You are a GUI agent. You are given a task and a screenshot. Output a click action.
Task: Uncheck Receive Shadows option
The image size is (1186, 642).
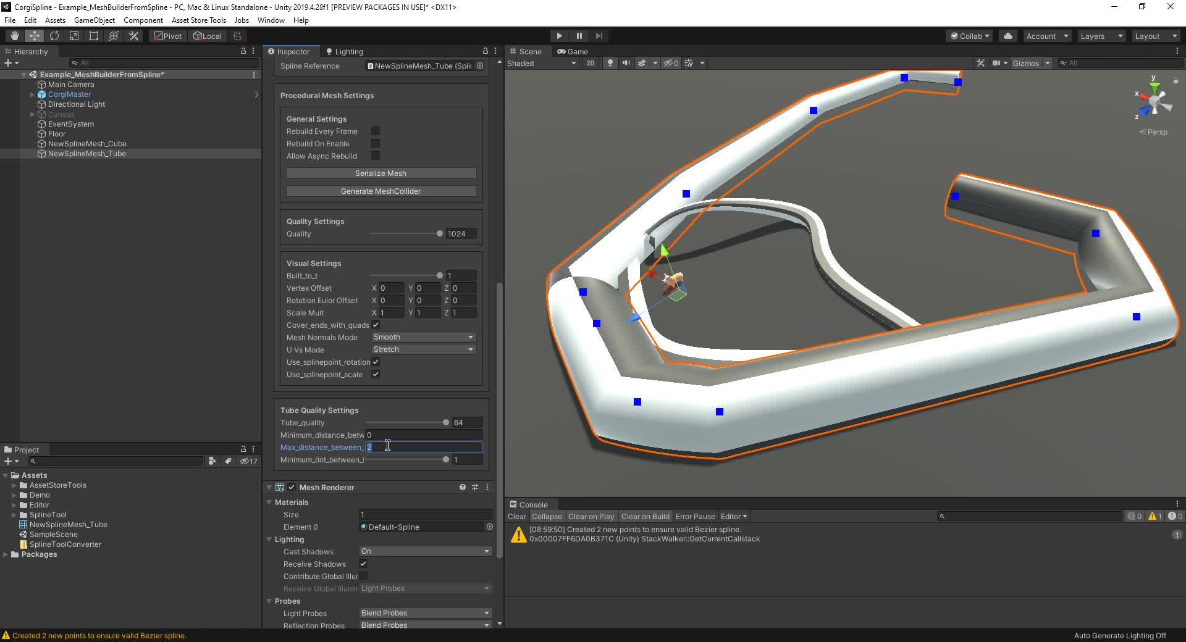[x=363, y=564]
